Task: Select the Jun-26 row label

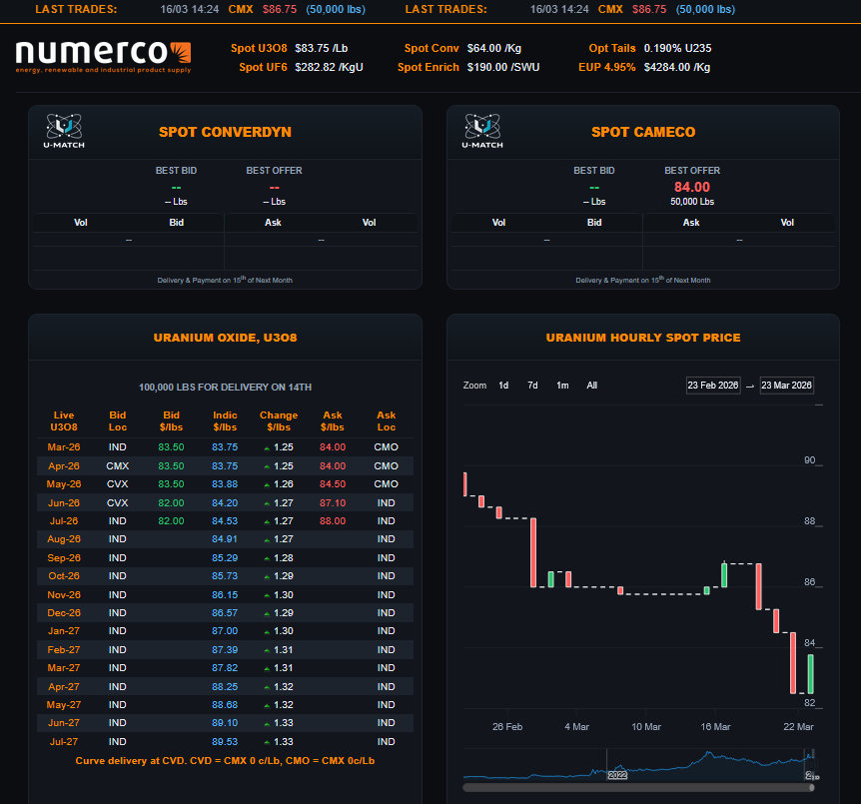Action: (64, 502)
